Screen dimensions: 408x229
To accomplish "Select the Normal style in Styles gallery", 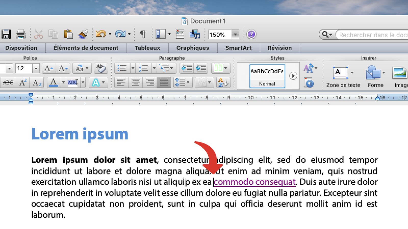I will pos(267,76).
